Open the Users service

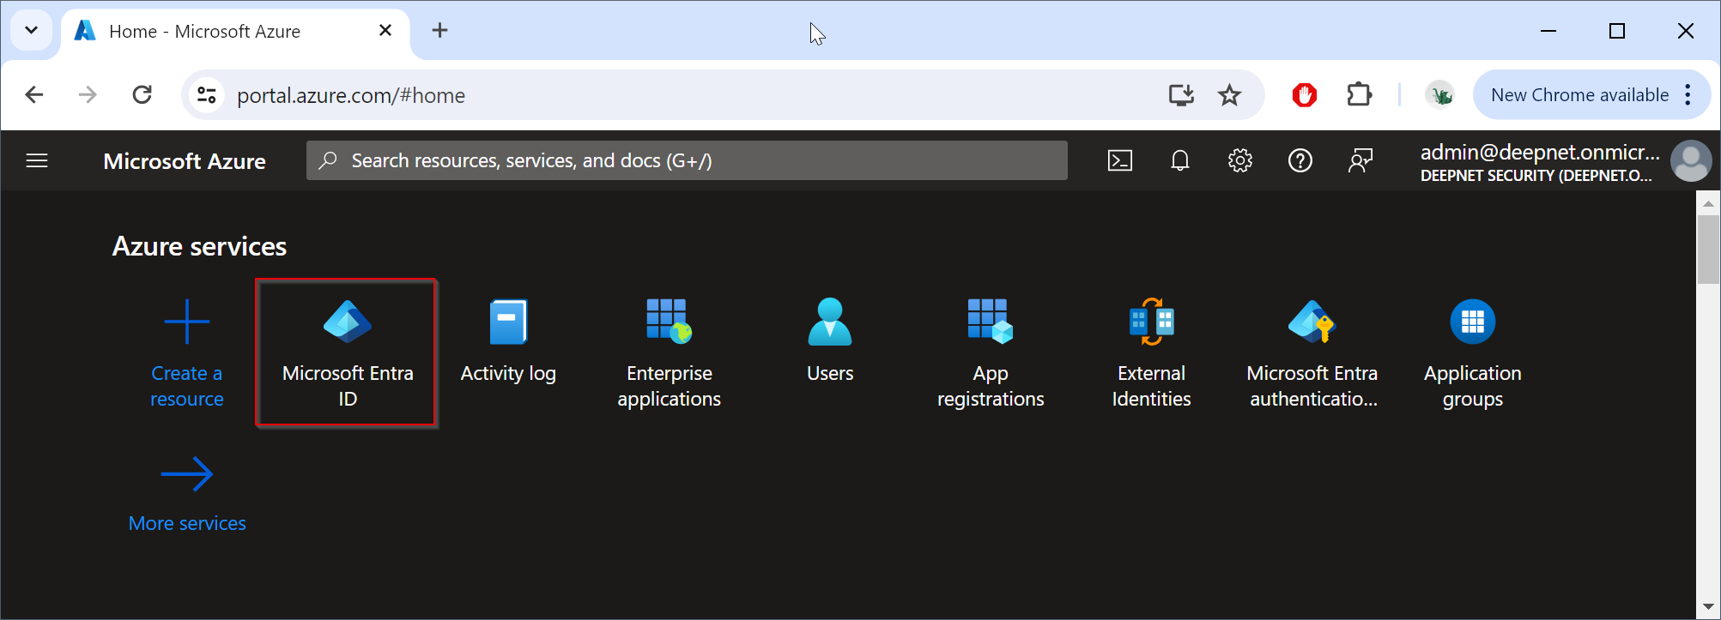[x=829, y=341]
